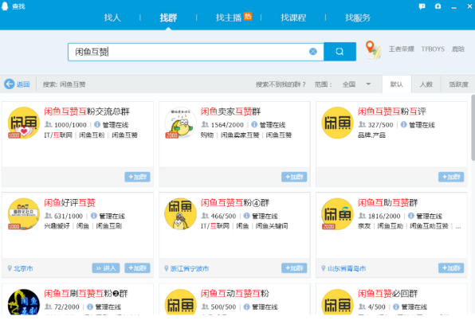Click +加群 for 闲鱼互赞互粉互评

451,177
